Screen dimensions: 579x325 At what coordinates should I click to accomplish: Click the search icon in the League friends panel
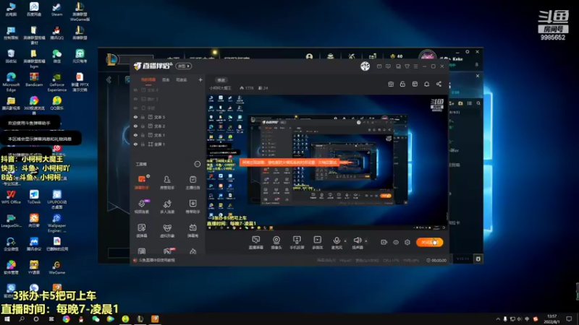click(x=478, y=103)
